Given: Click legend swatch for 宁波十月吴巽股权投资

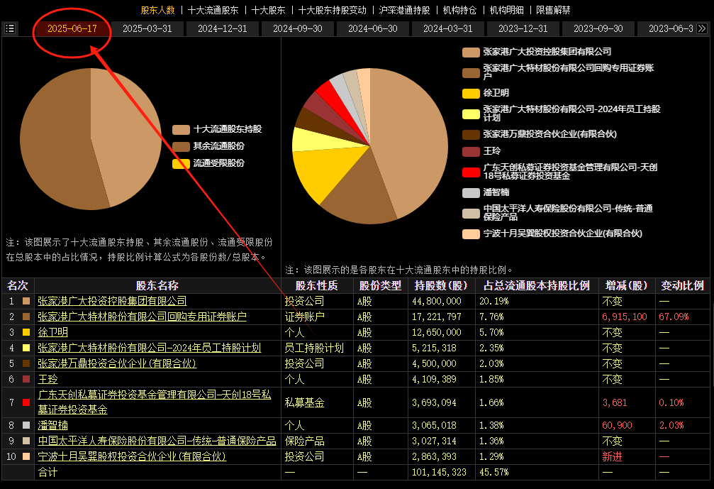Looking at the screenshot, I should coord(471,233).
